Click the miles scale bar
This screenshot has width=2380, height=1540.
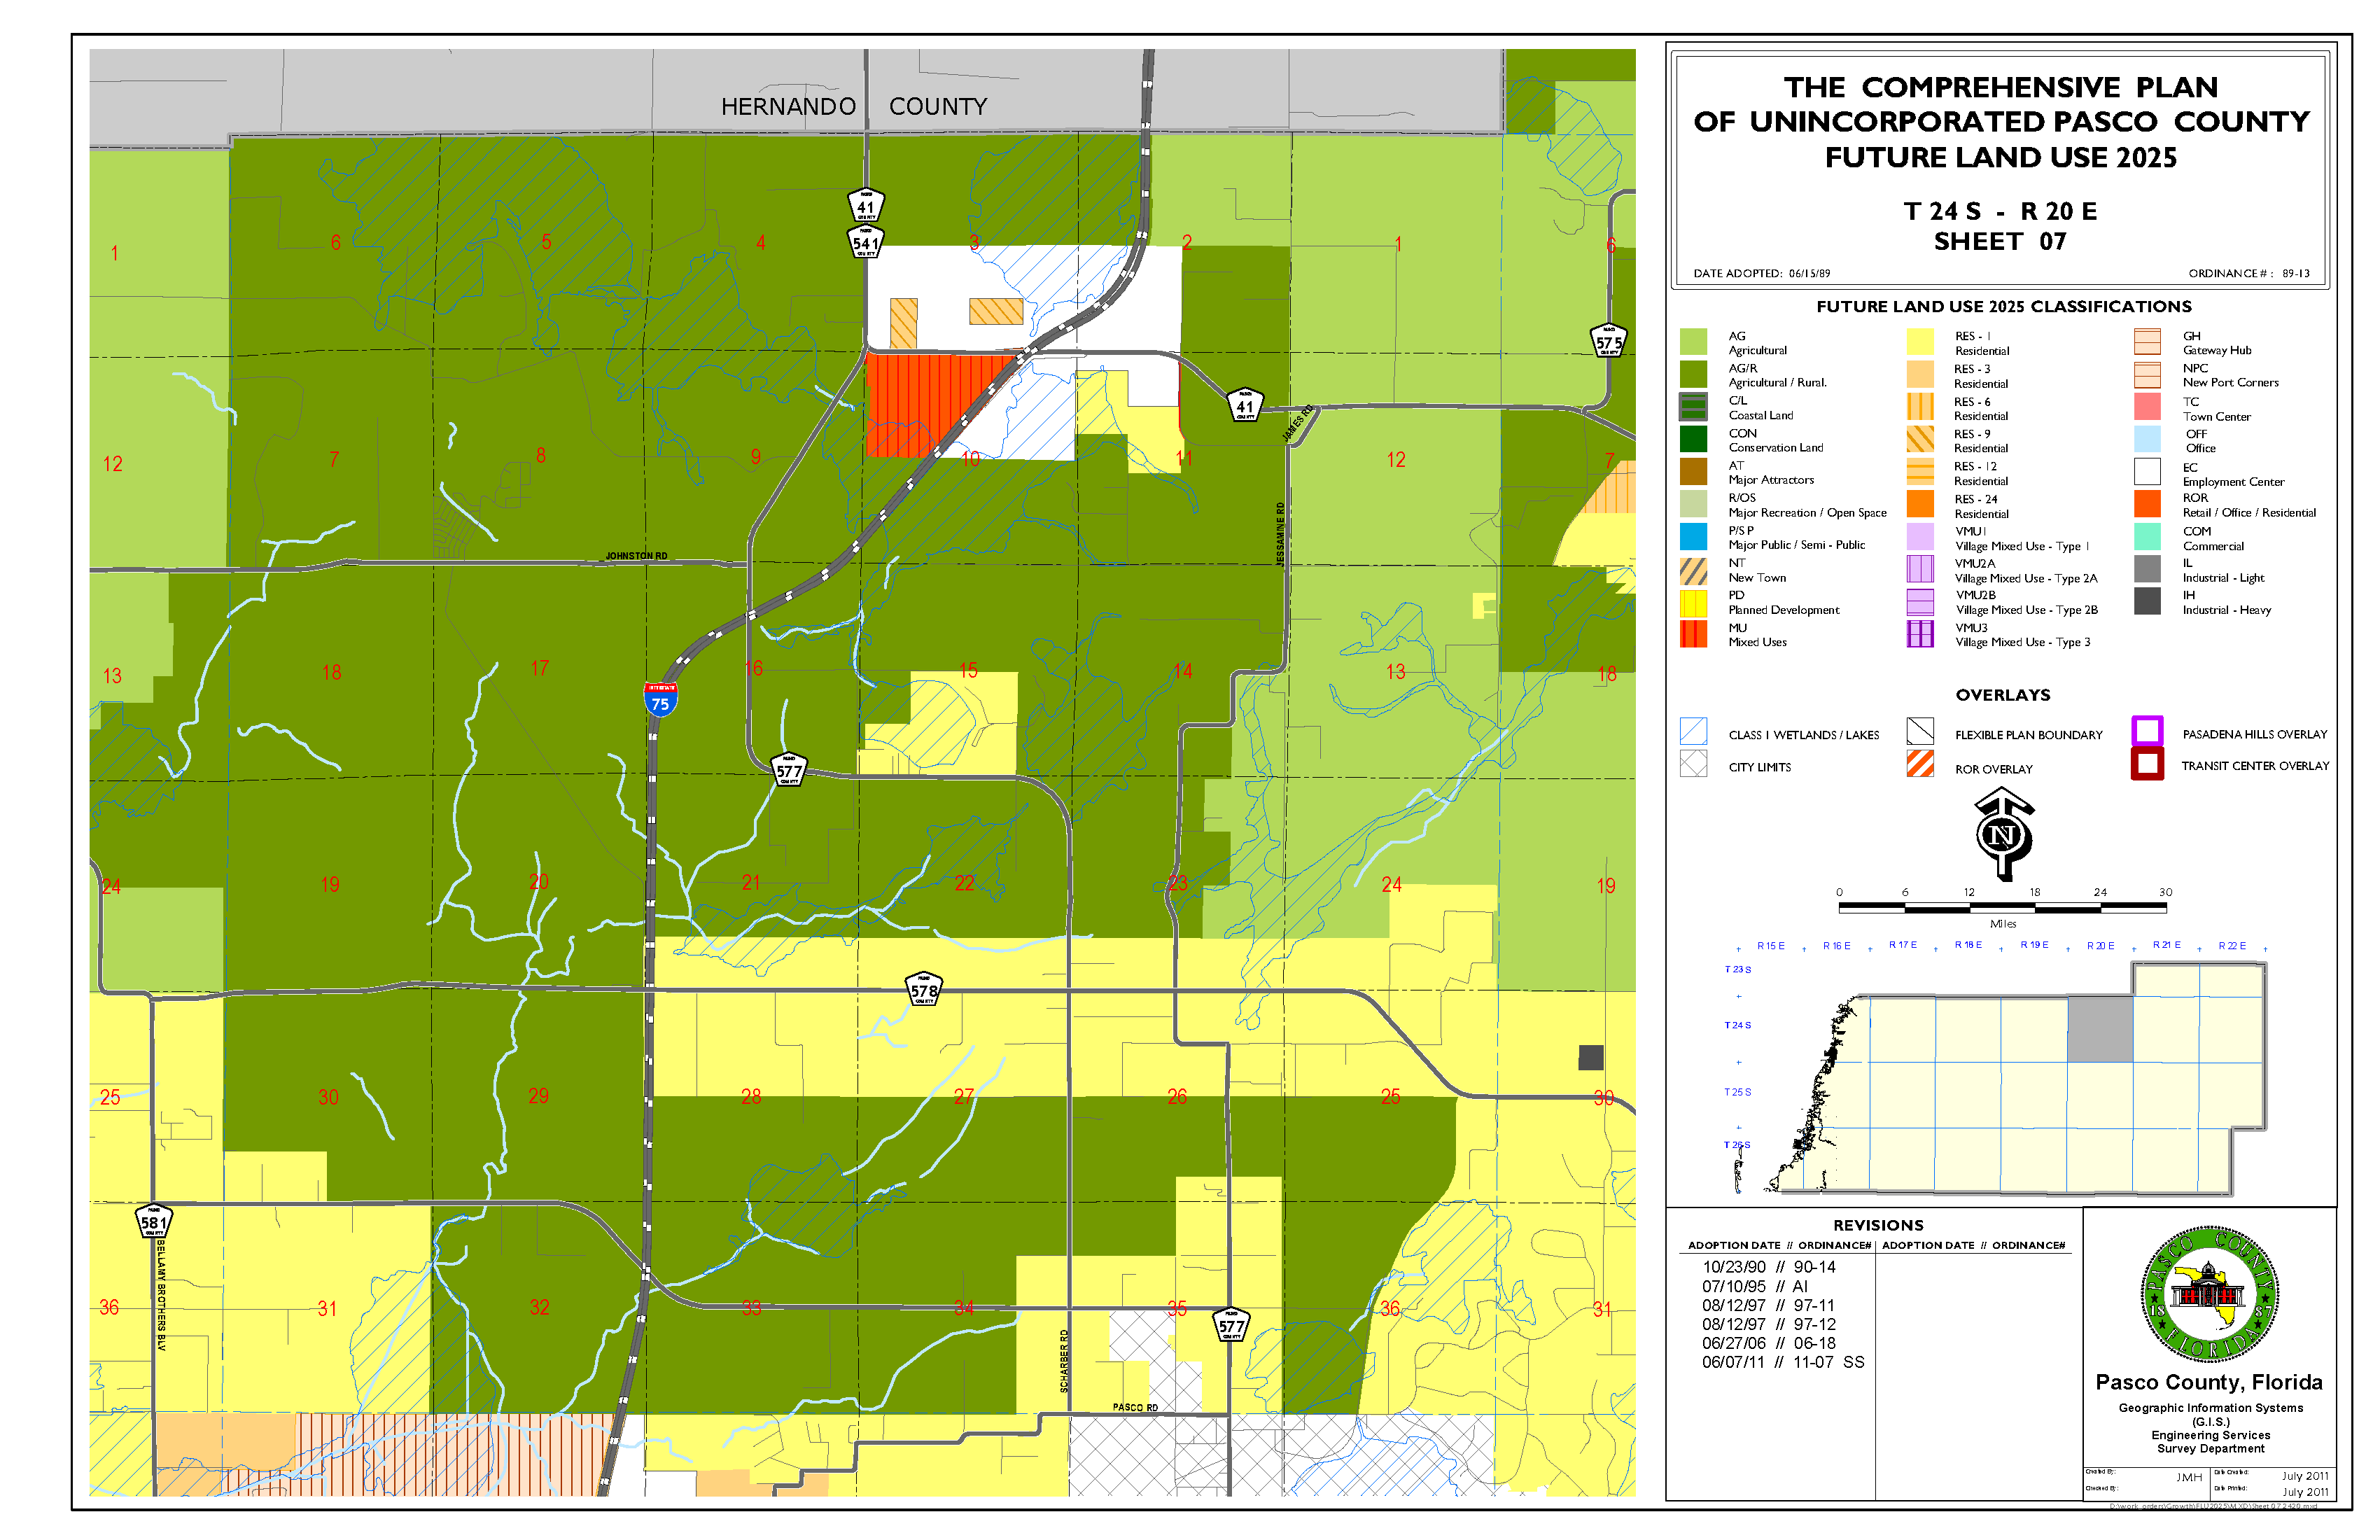point(2002,907)
